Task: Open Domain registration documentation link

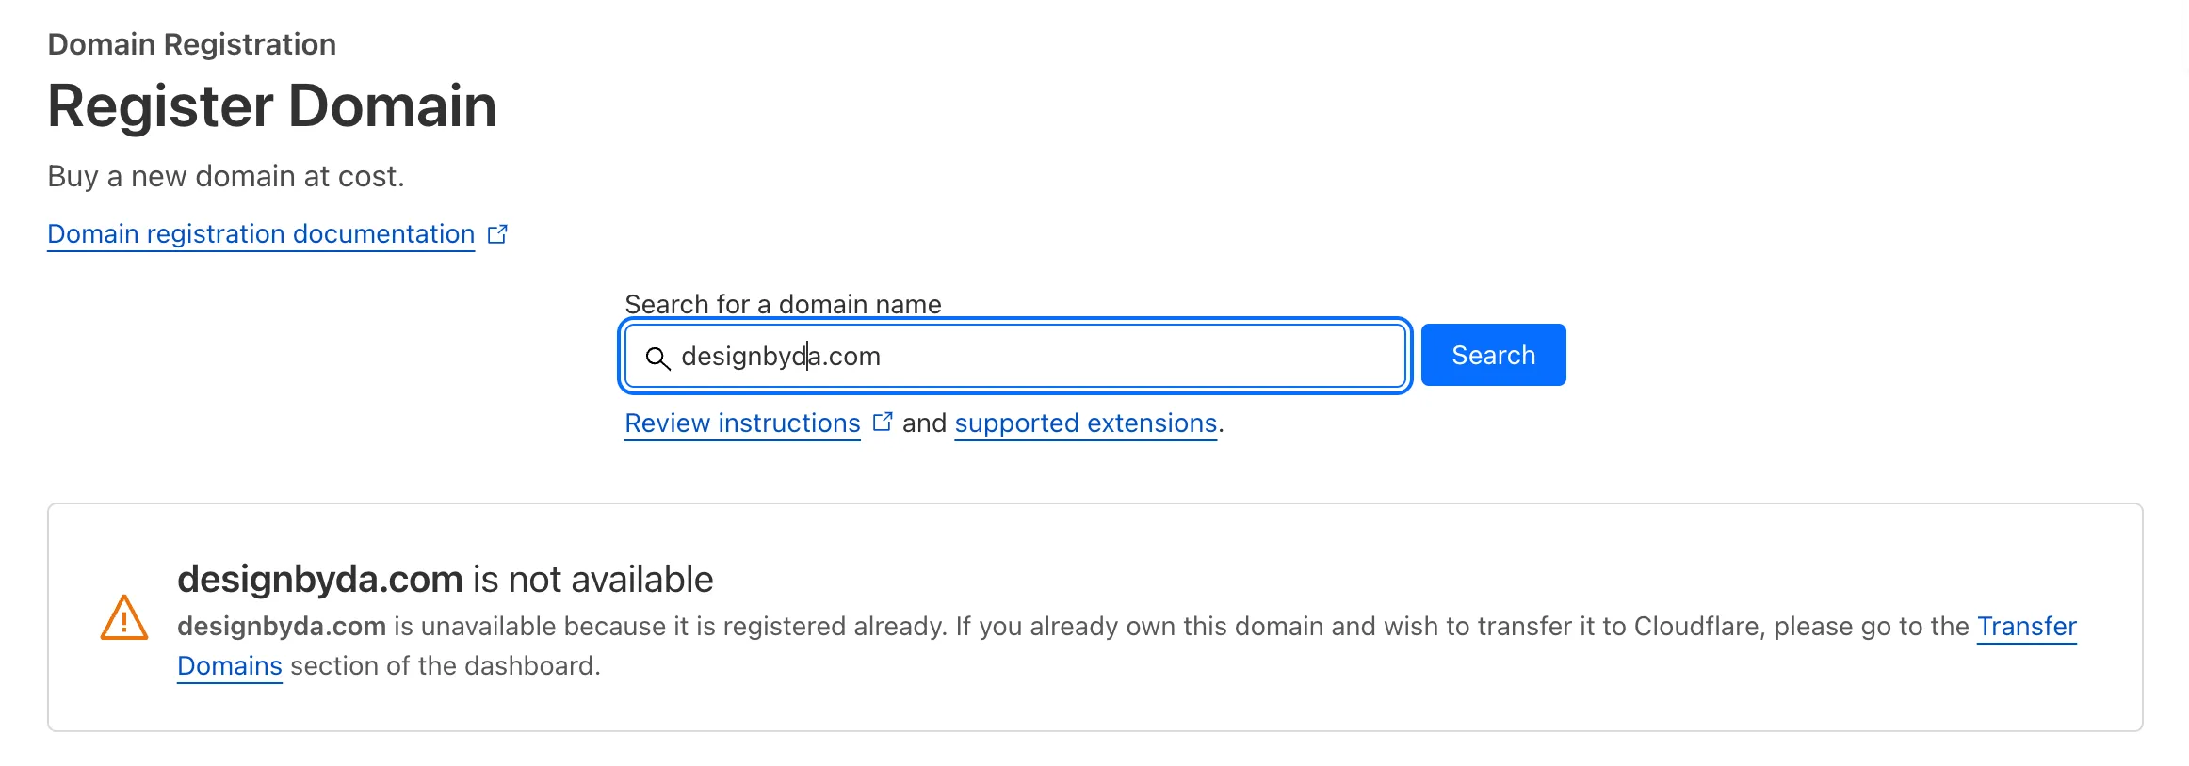Action: click(x=261, y=234)
